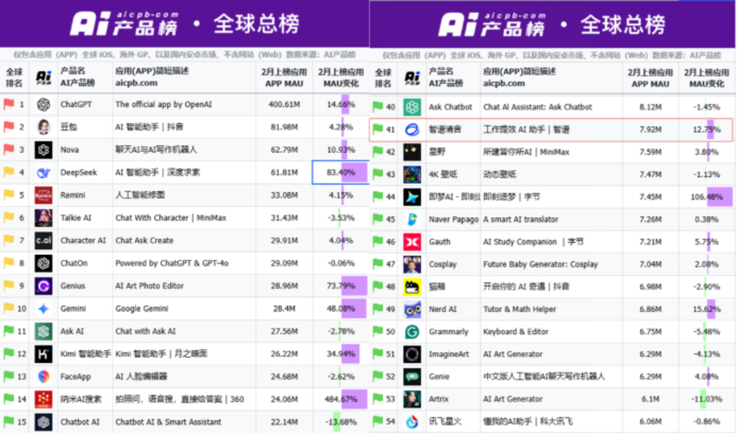The height and width of the screenshot is (434, 737).
Task: Click the ChatGPT app icon
Action: [44, 104]
